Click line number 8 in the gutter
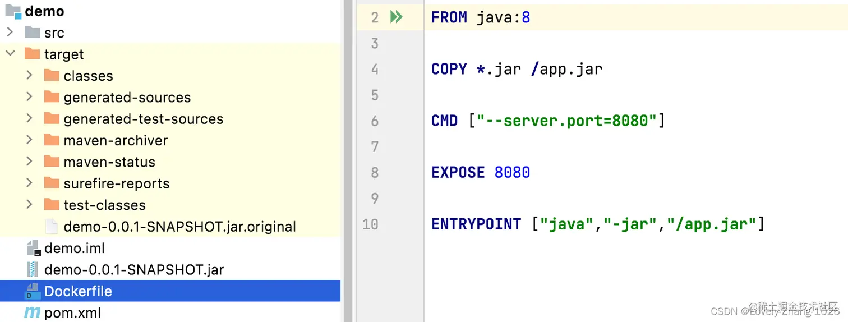Viewport: 848px width, 322px height. pos(375,172)
